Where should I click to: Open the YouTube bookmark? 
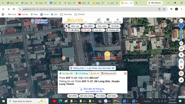point(23,14)
